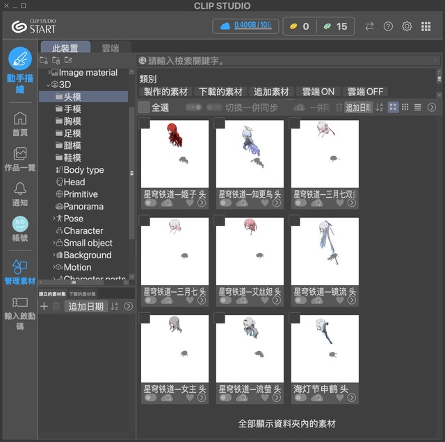Viewport: 445px width, 442px height.
Task: Open cloud usage 0.40GB/10G link
Action: 252,25
